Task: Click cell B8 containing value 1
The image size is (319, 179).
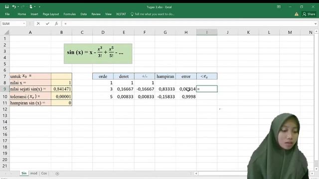Action: click(61, 83)
